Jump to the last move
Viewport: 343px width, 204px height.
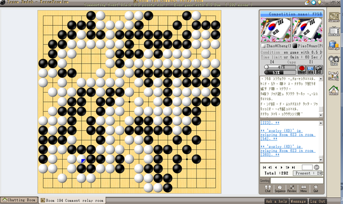[293, 167]
